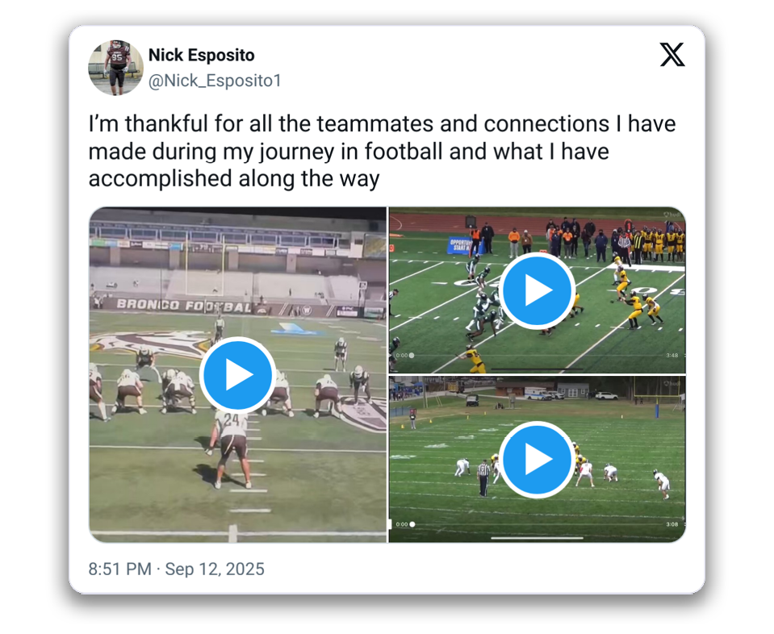Click the referee in the bottom-right video
774x634 pixels.
[x=483, y=477]
